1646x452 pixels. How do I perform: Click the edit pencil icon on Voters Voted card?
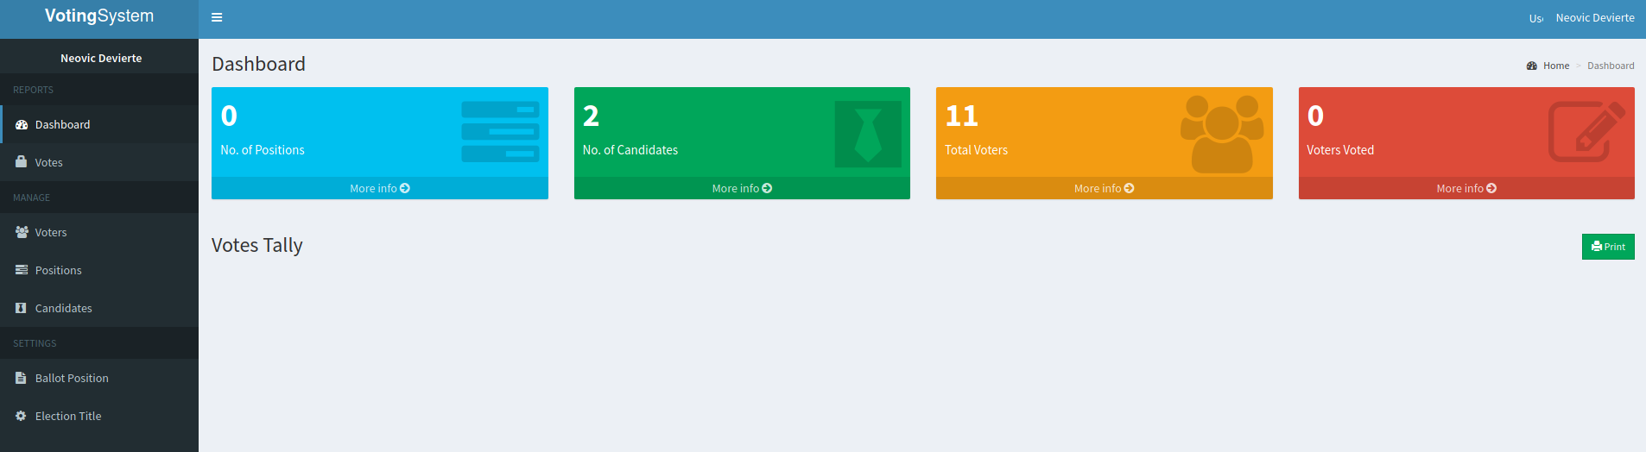[1586, 132]
